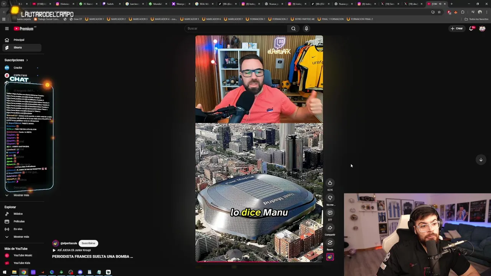Viewport: 491px width, 276px height.
Task: Open linked video ASÍ JUEGA Eli Junior Kroupi
Action: click(72, 250)
